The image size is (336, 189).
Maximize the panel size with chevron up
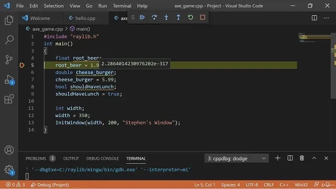point(314,158)
